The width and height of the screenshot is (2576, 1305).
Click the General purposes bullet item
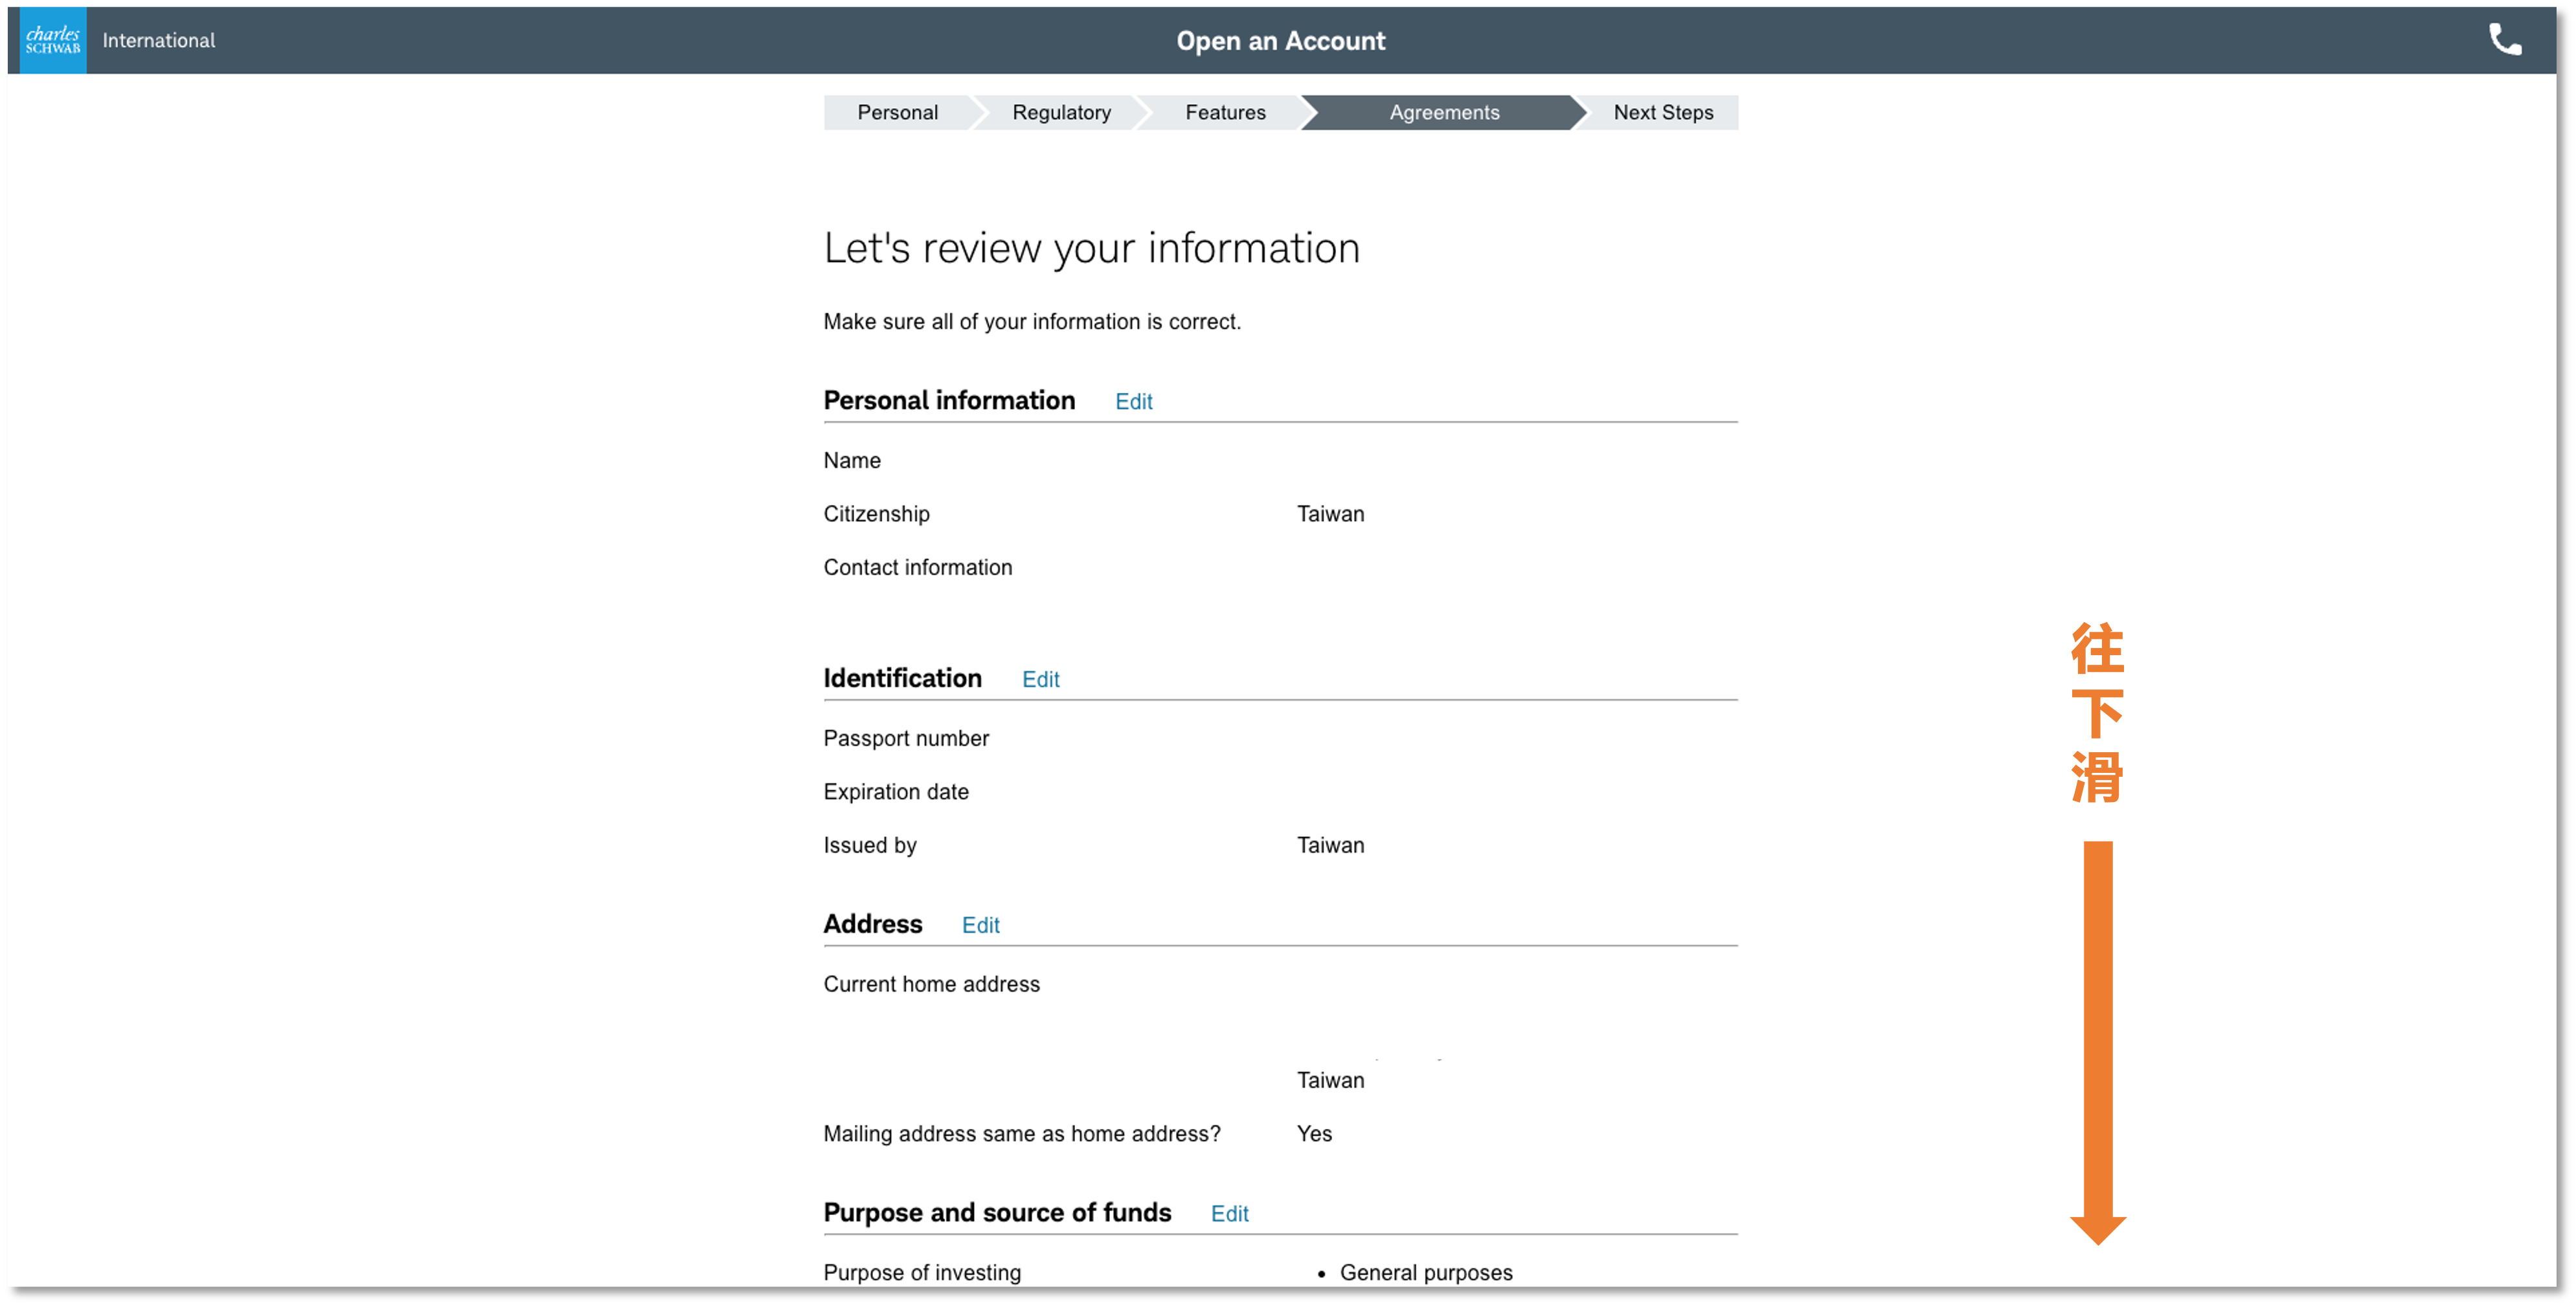(1425, 1272)
